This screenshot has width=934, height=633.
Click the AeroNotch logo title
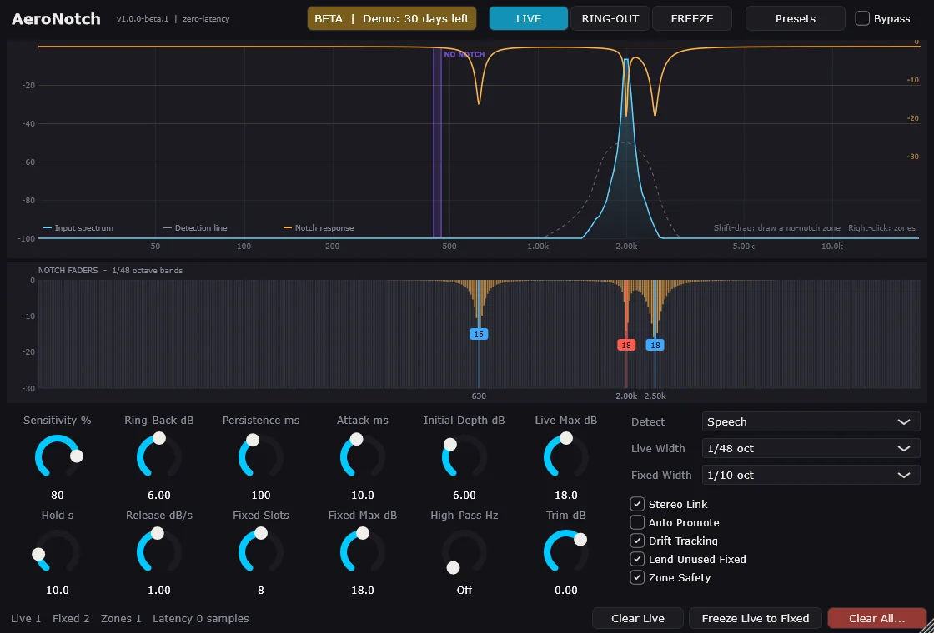(x=56, y=19)
